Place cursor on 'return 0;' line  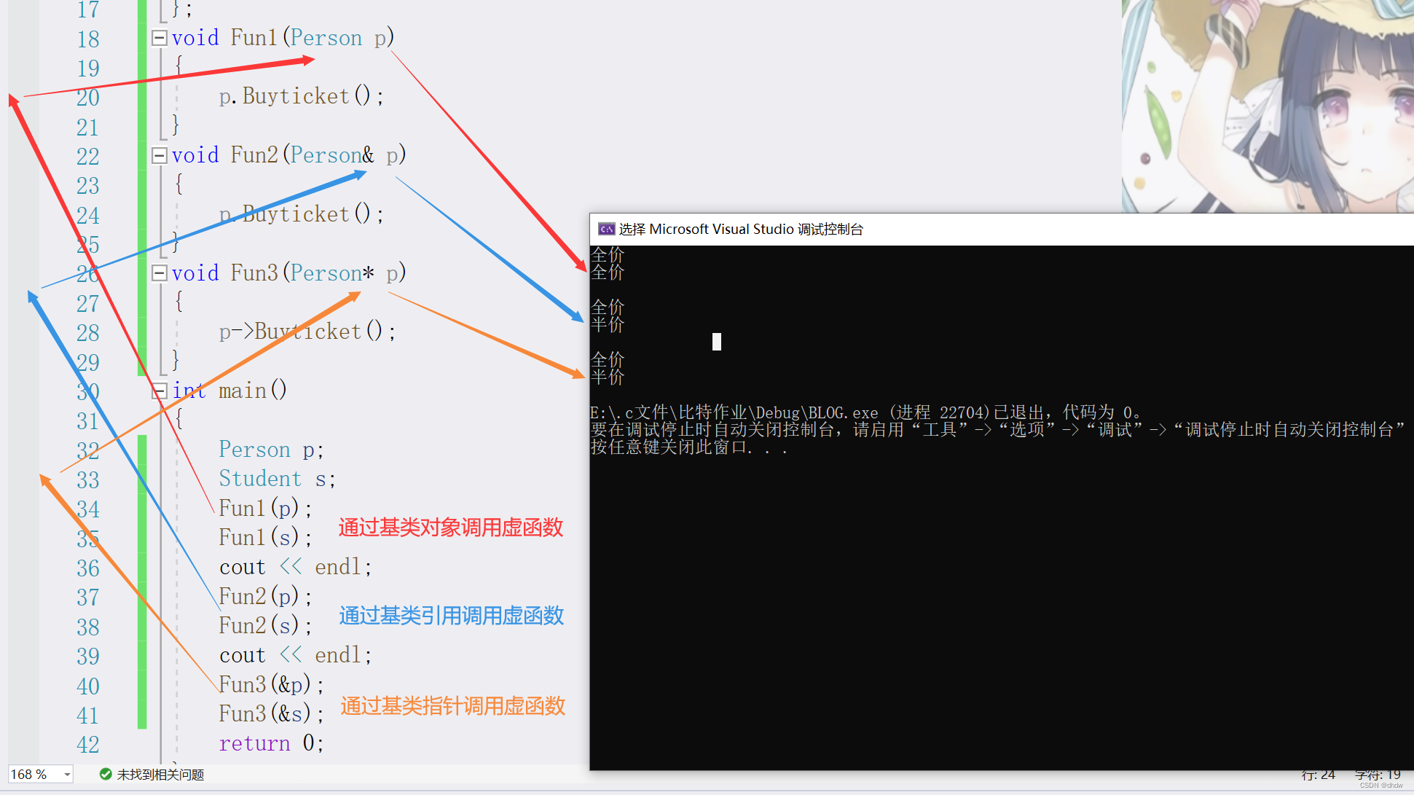(x=271, y=743)
